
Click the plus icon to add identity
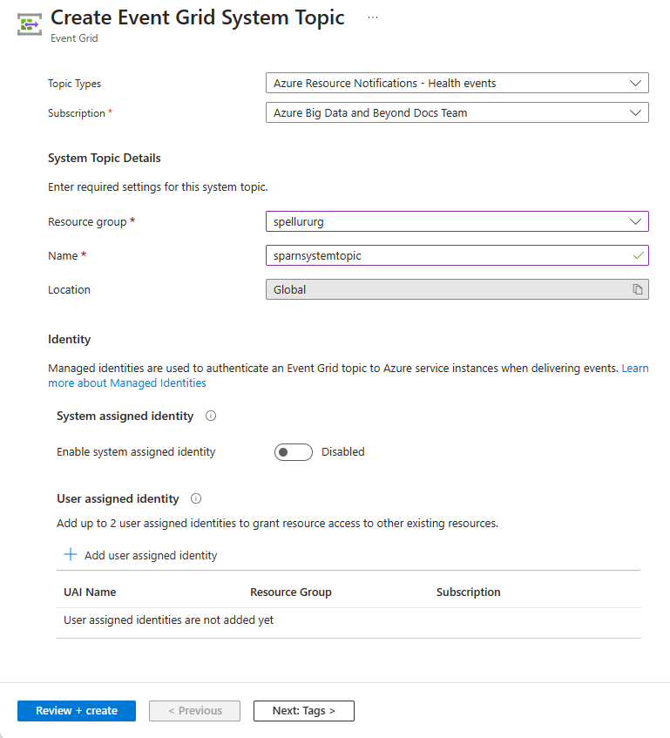click(70, 555)
